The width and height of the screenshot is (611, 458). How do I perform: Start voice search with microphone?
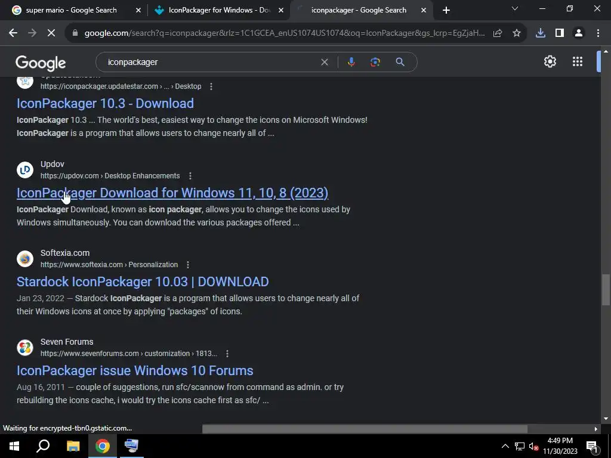(x=351, y=62)
